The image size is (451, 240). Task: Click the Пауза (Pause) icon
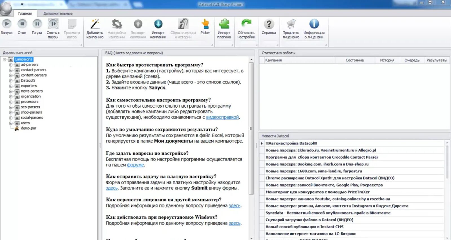pos(37,24)
